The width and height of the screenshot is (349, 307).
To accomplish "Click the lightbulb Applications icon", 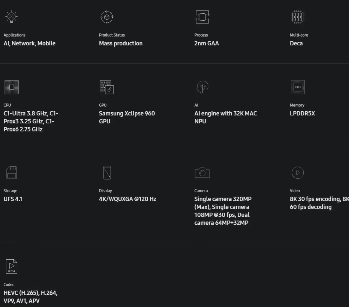I will click(x=11, y=17).
